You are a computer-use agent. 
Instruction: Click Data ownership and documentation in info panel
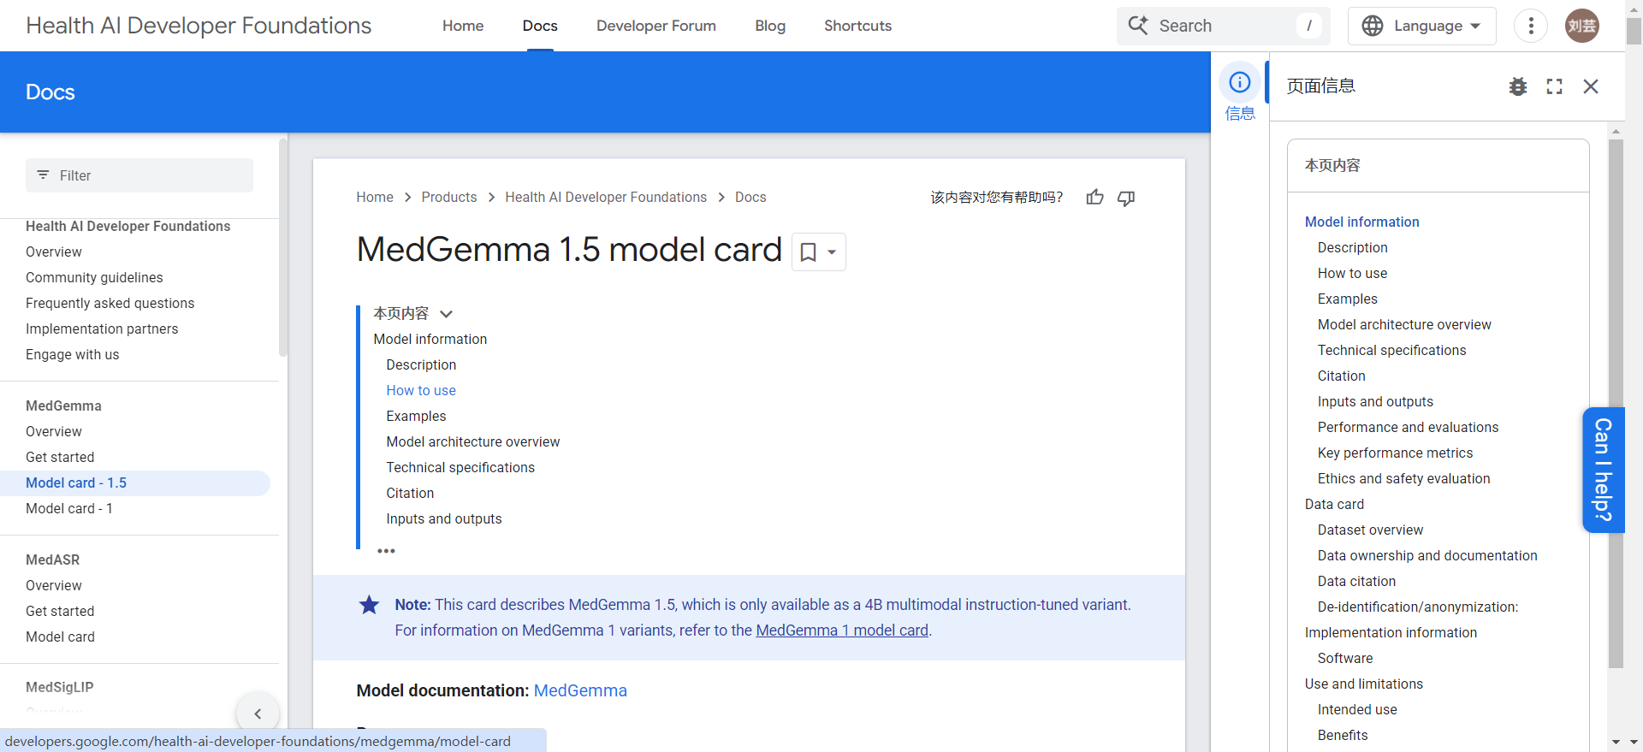click(x=1427, y=555)
